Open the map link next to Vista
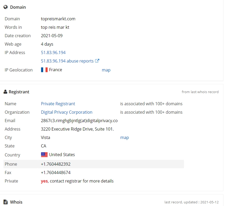This screenshot has width=225, height=206. [124, 137]
